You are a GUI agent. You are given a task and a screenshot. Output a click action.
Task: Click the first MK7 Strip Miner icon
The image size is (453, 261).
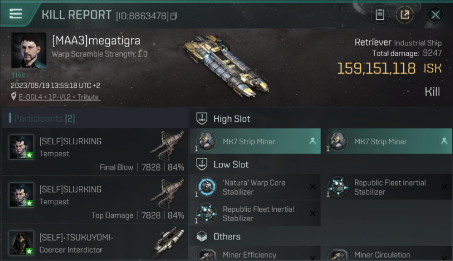[x=206, y=141]
